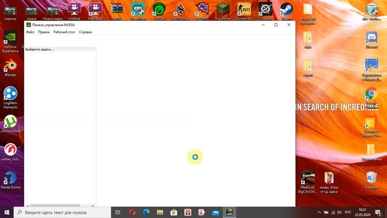Select the City Car desktop shortcut
387x218 pixels.
159,11
